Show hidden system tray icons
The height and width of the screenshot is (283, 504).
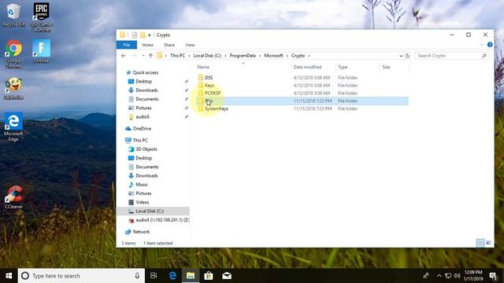click(x=439, y=276)
